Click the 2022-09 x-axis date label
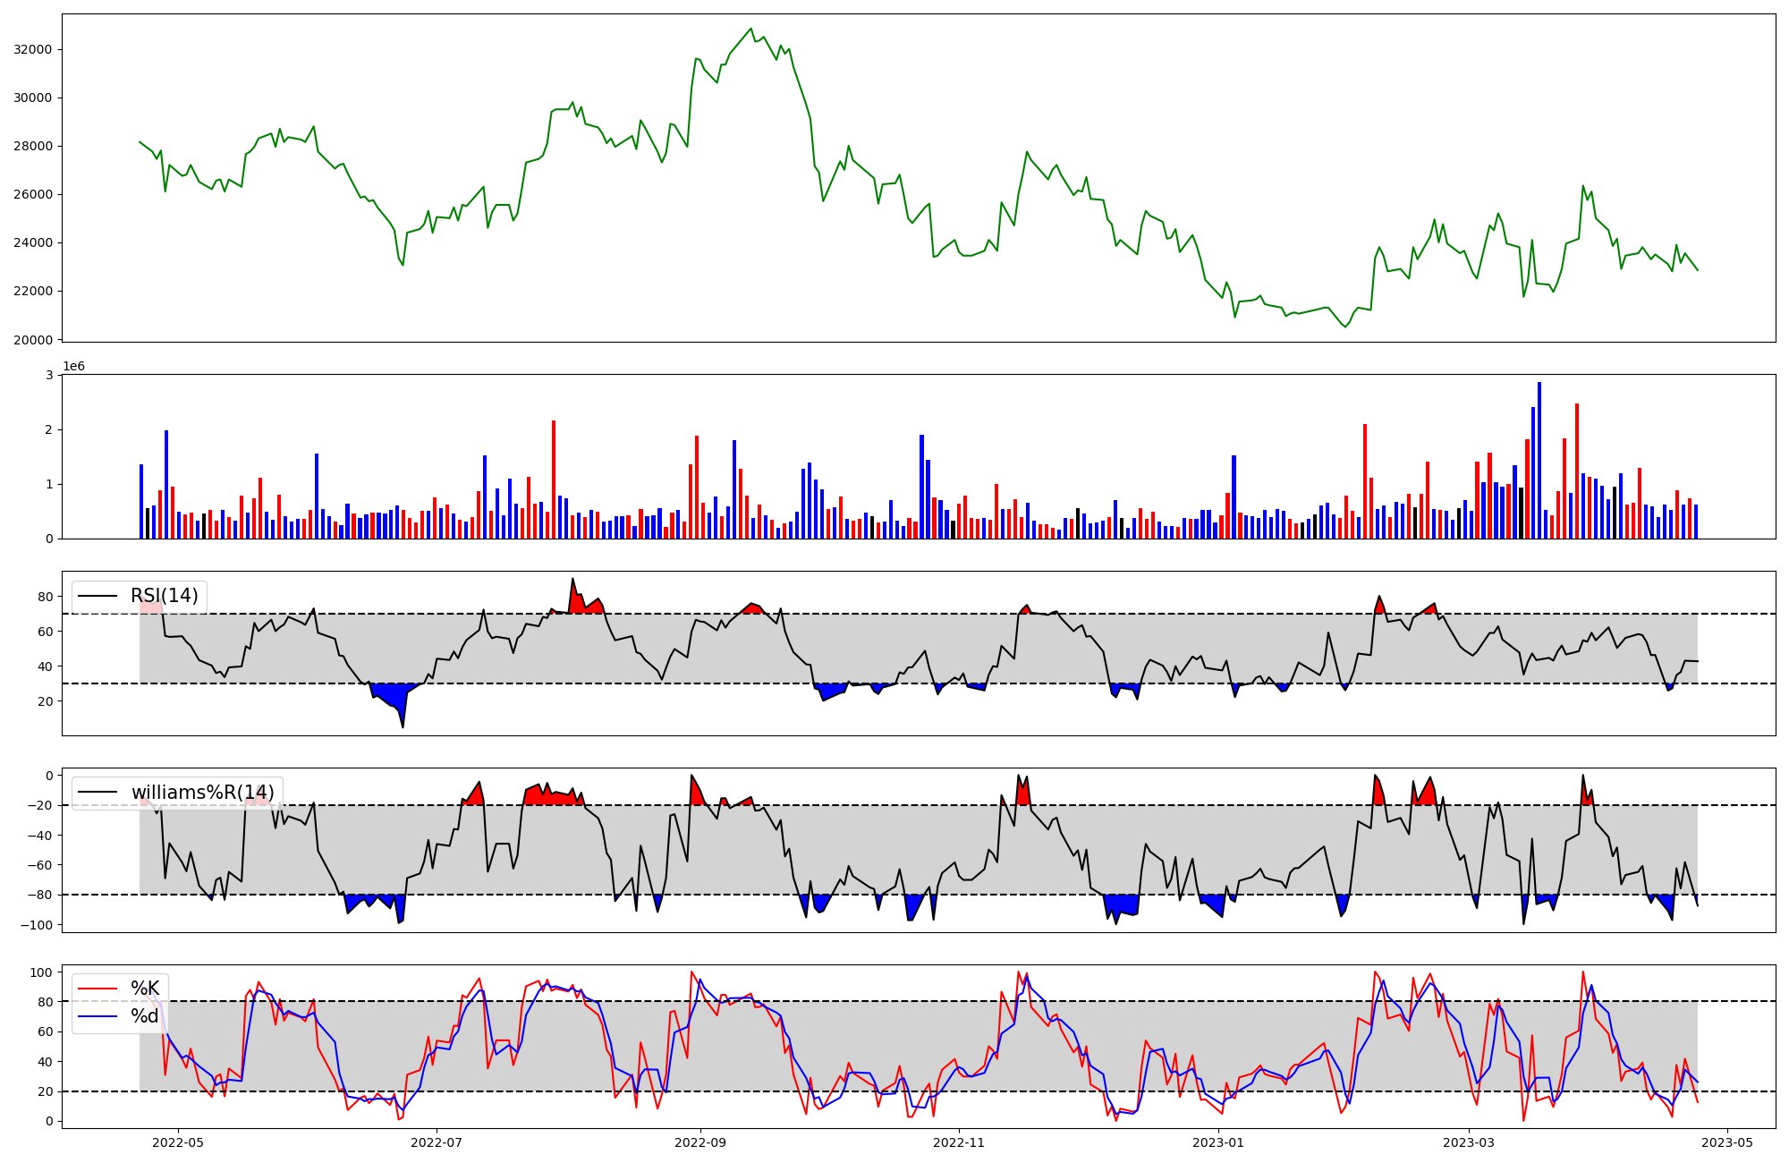Viewport: 1789px width, 1163px height. (699, 1142)
